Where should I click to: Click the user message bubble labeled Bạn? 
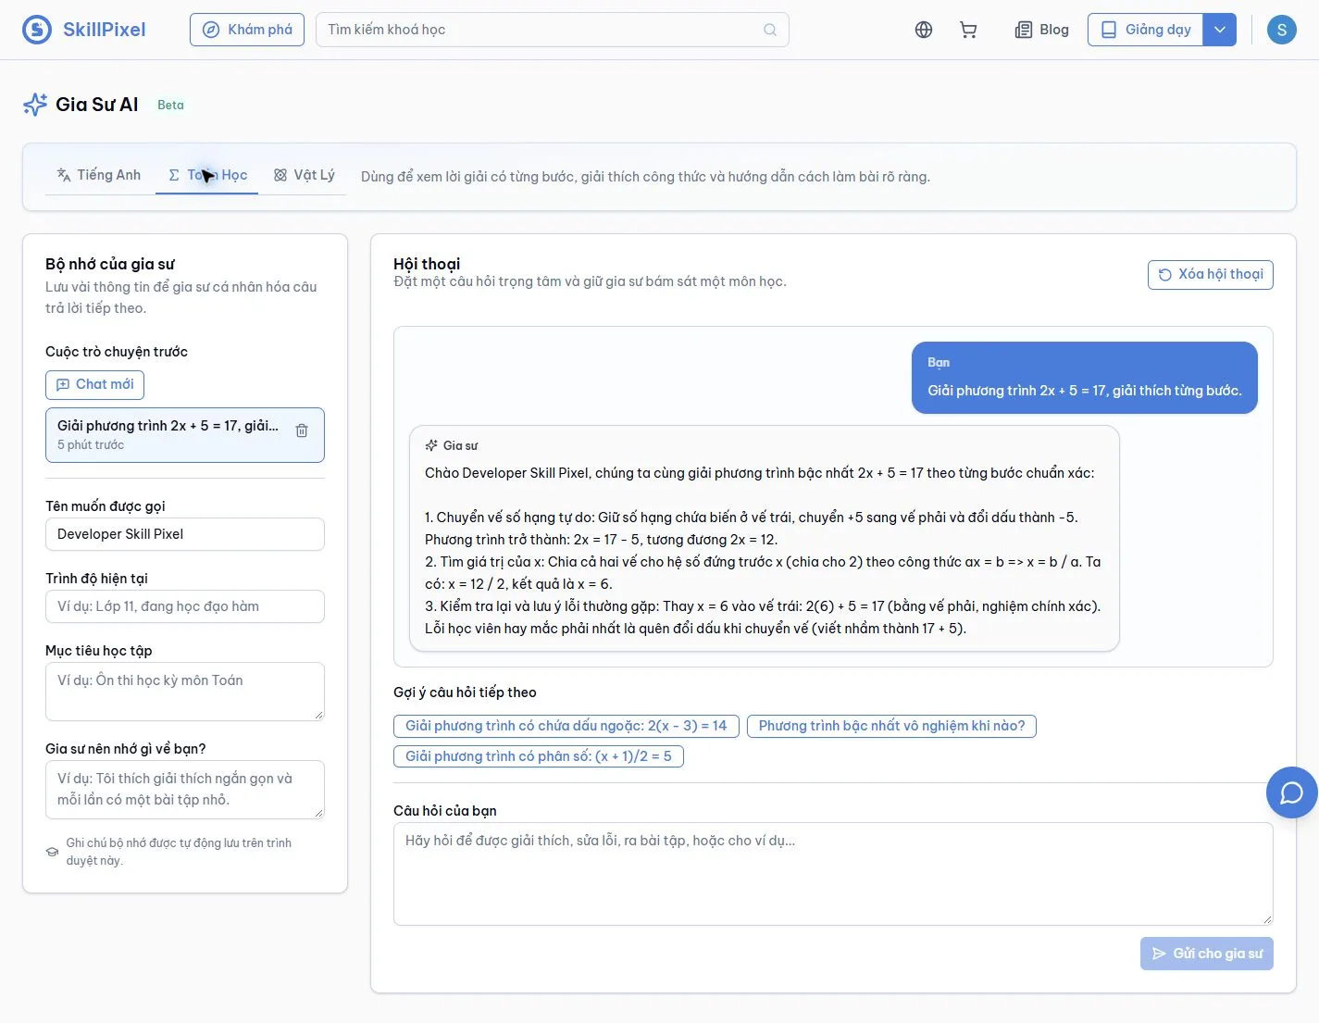1085,378
